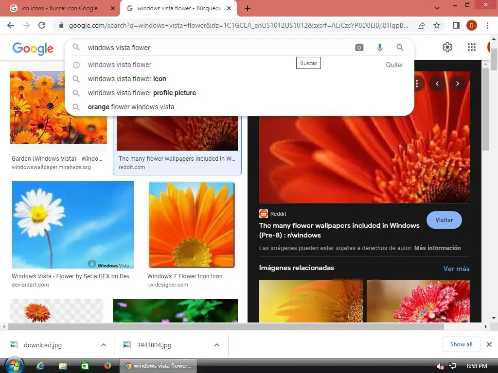Open Reddit source link in preview
This screenshot has height=373, width=498.
(273, 214)
